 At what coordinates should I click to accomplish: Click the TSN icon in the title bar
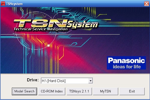[x=3, y=4]
